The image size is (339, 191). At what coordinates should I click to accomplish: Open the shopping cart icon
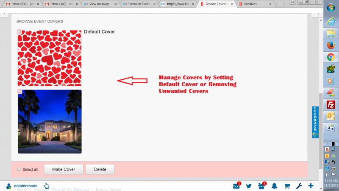tap(287, 186)
